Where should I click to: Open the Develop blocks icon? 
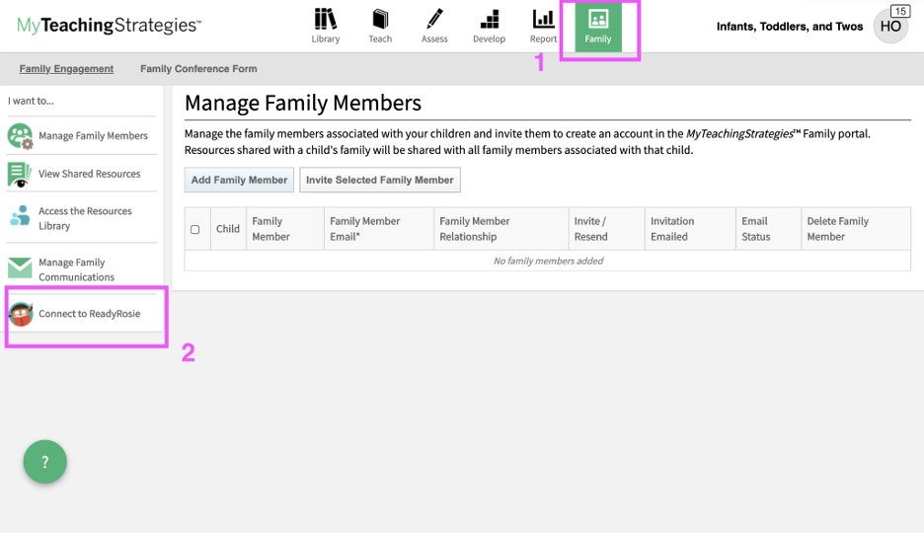pyautogui.click(x=489, y=20)
